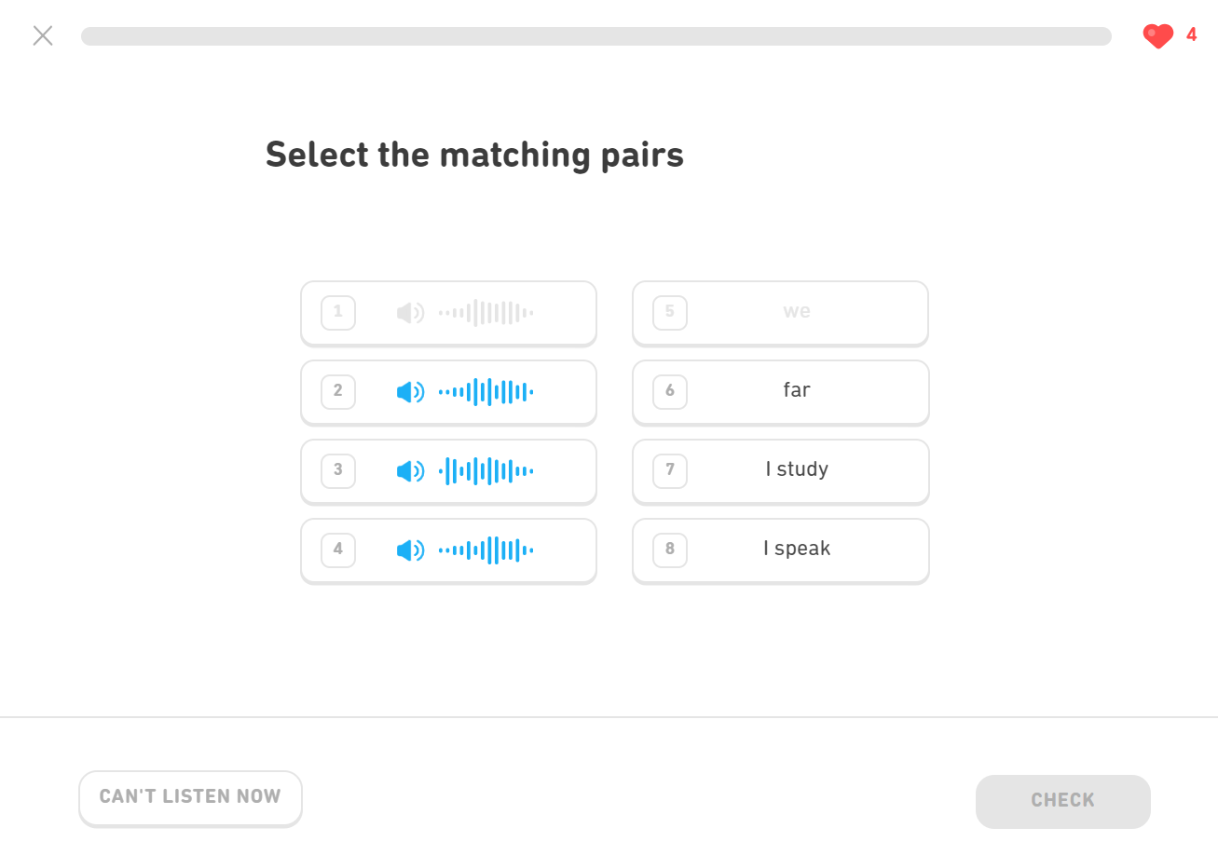The height and width of the screenshot is (855, 1218).
Task: Click the number 4 badge on audio card
Action: click(x=338, y=550)
